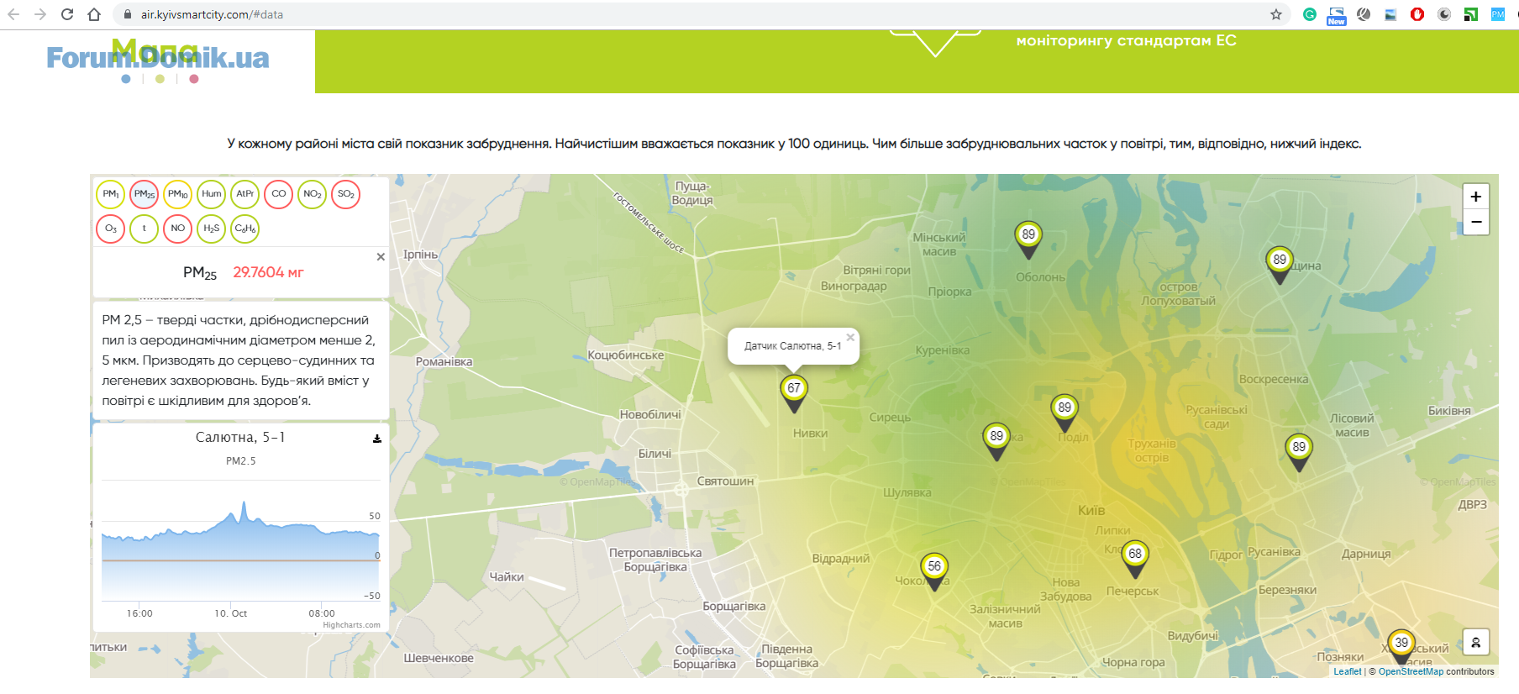Select the t temperature filter

(x=144, y=229)
